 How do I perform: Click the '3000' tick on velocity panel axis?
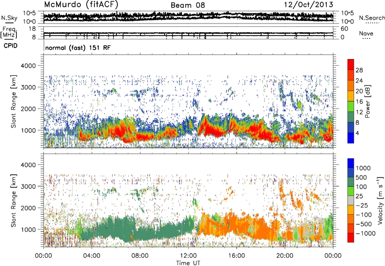click(x=29, y=186)
